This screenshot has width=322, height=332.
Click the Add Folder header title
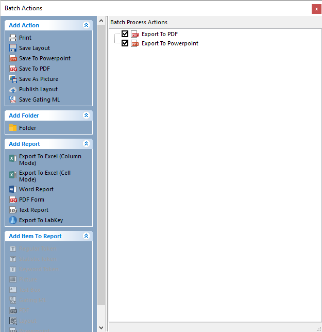24,115
